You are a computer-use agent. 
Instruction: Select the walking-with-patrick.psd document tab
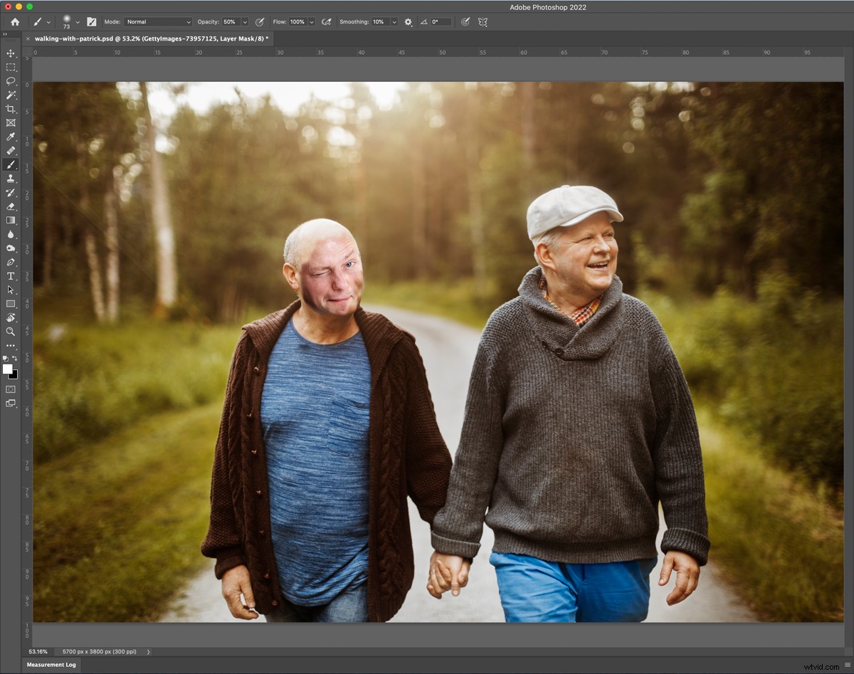coord(149,38)
